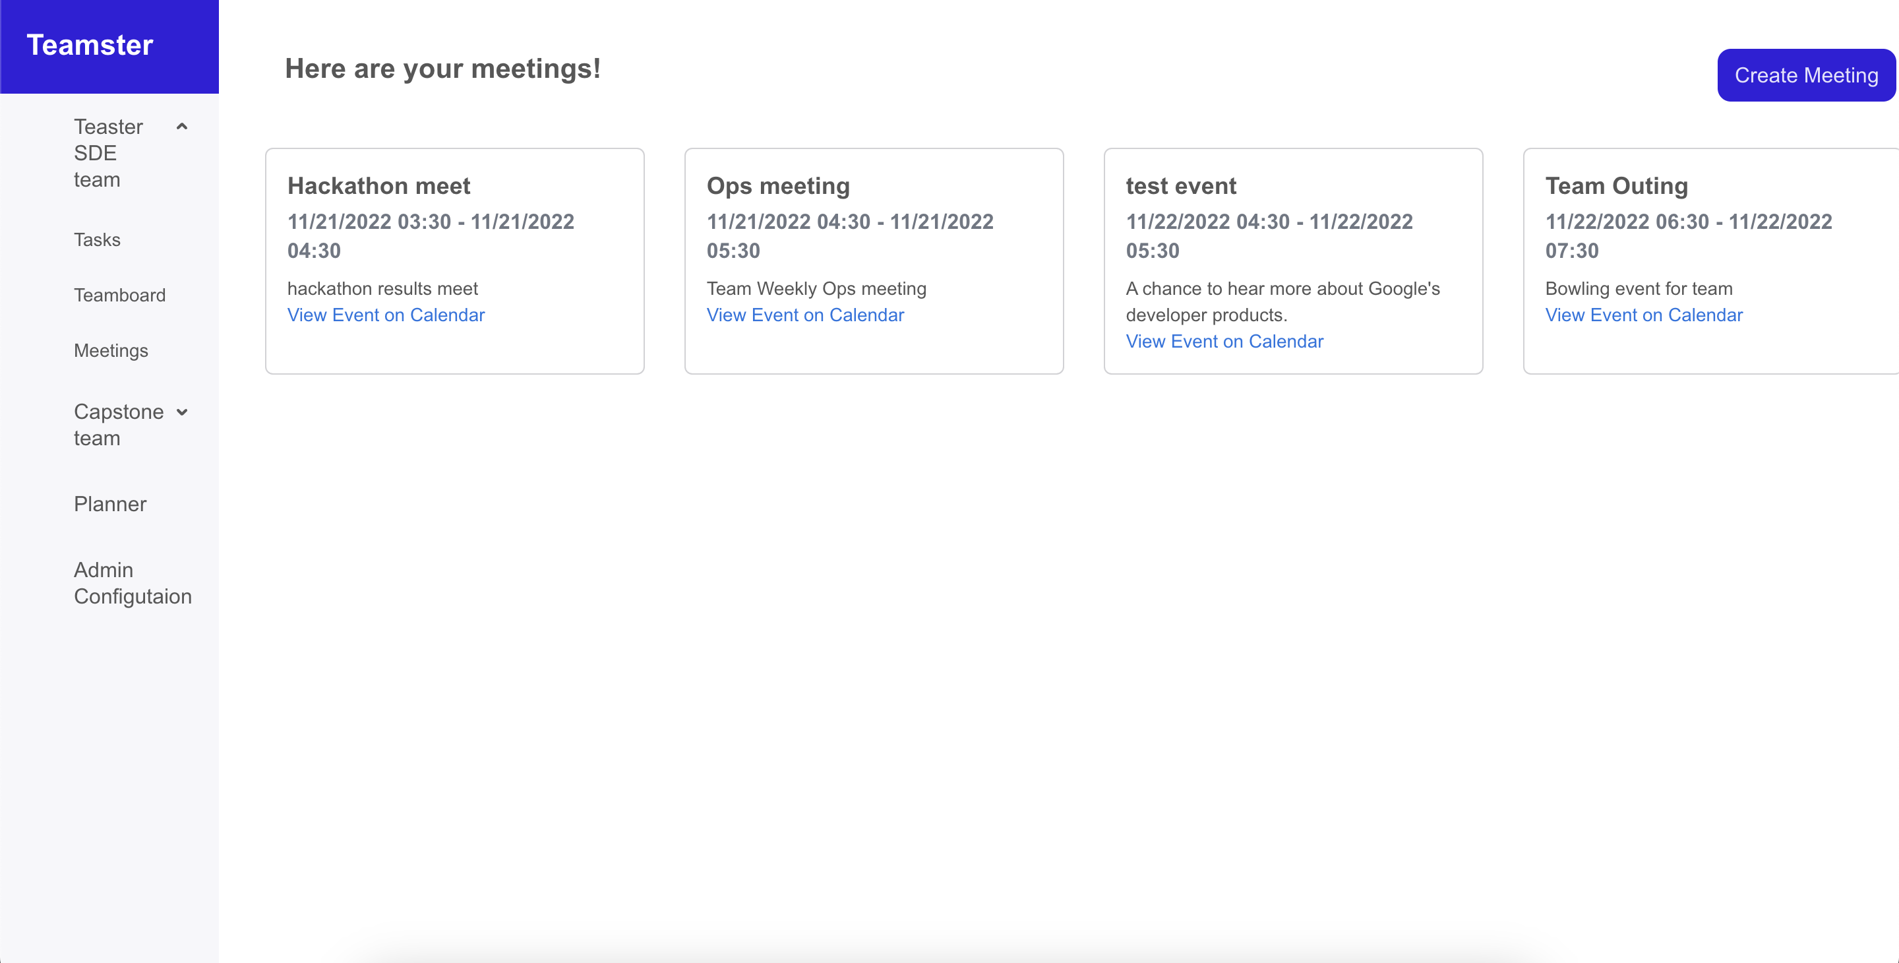Click the Capstone team label
1899x963 pixels.
[118, 425]
